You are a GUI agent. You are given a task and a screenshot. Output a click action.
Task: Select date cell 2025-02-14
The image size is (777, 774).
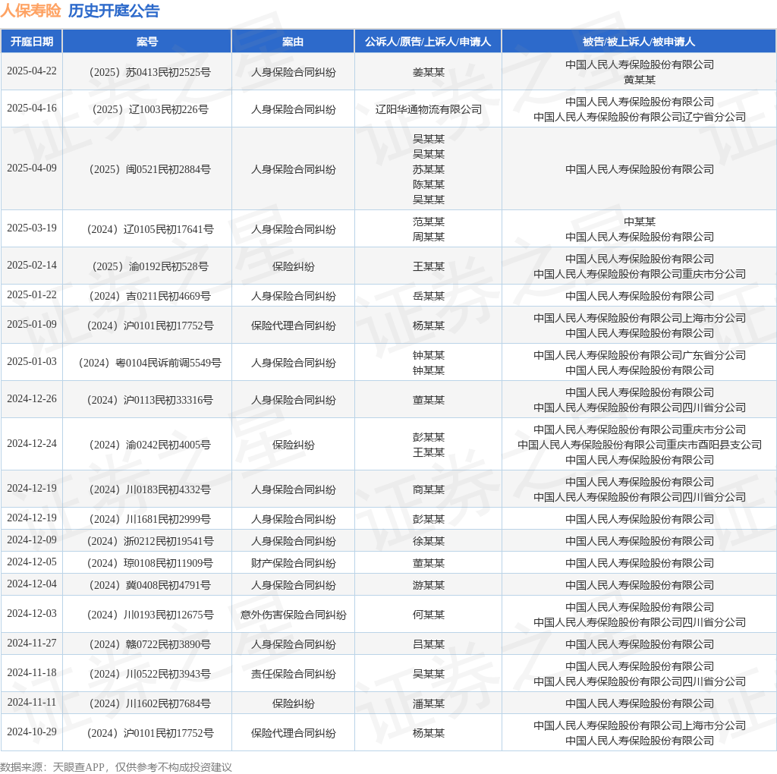[x=32, y=265]
